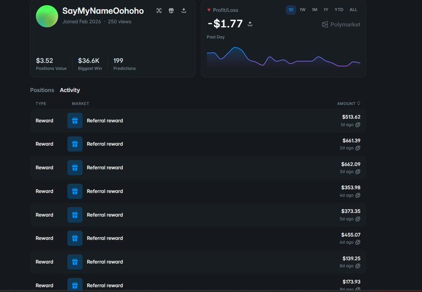This screenshot has width=422, height=292.
Task: Click the "6d ago" timestamp
Action: click(346, 242)
